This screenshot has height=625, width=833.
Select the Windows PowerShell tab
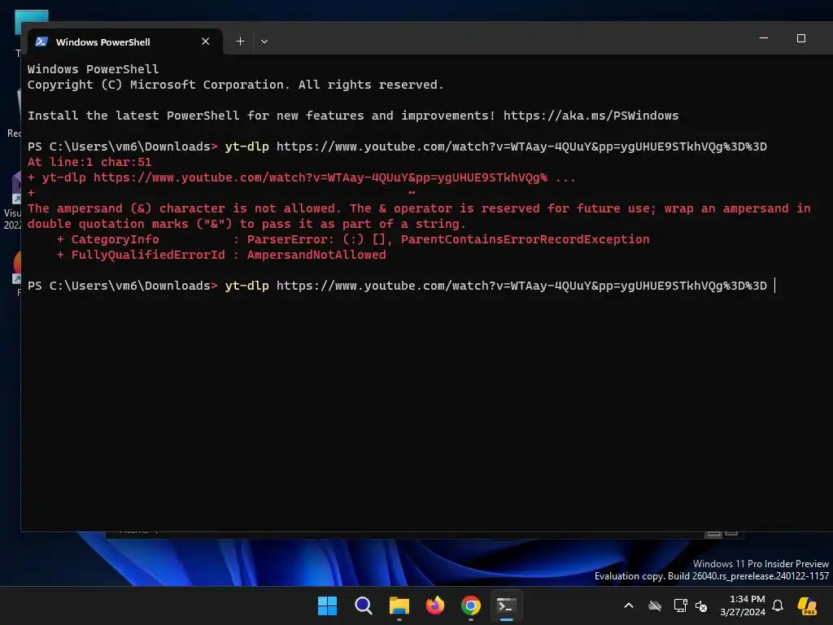point(124,42)
